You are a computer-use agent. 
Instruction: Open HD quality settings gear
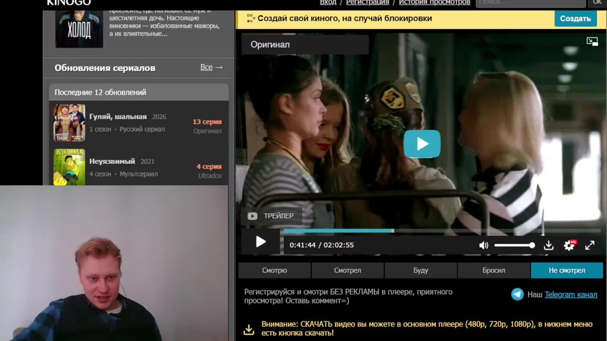point(569,245)
